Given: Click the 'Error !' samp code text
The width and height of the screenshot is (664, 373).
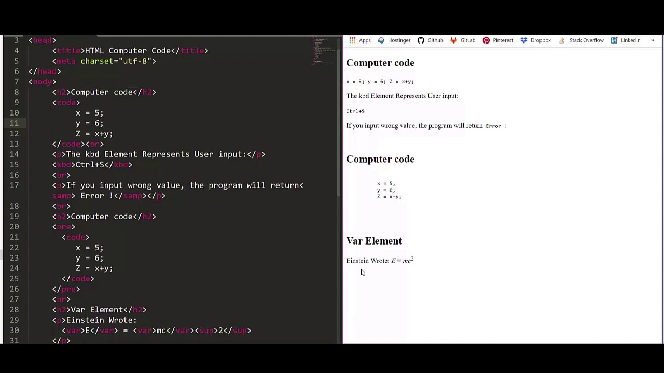Looking at the screenshot, I should [x=96, y=196].
